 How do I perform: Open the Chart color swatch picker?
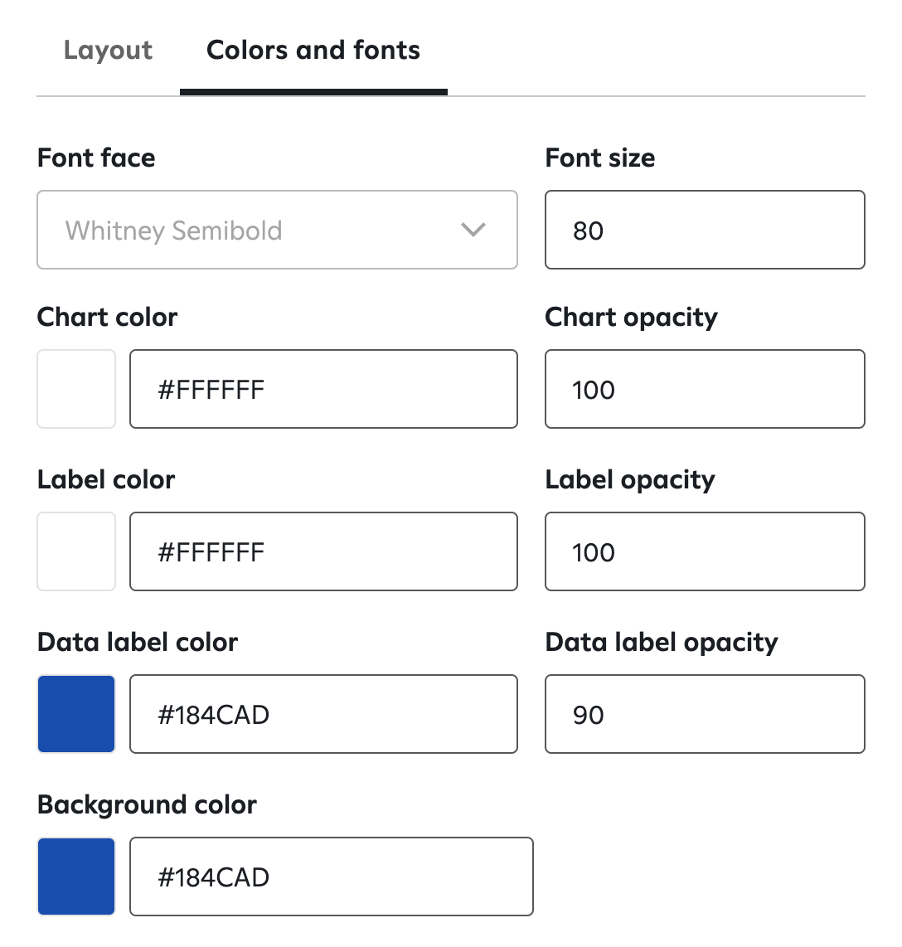[x=76, y=389]
